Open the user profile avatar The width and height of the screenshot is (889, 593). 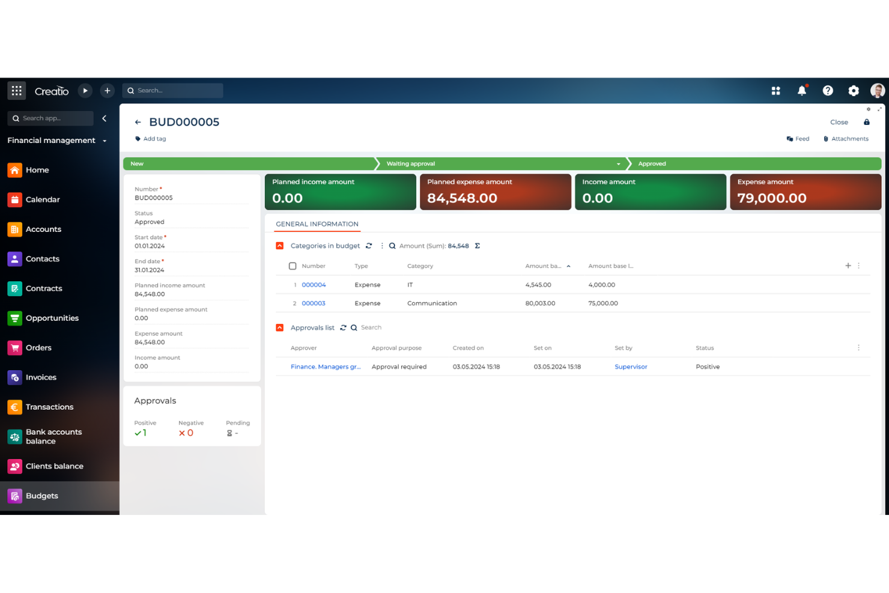(x=878, y=91)
